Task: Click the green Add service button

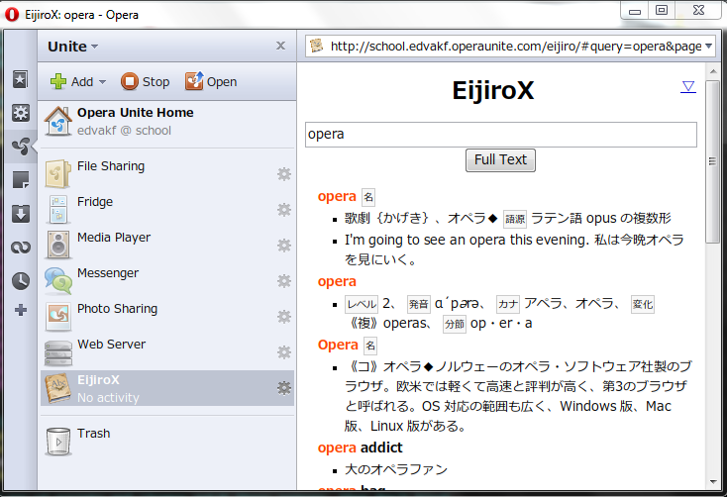Action: point(72,81)
